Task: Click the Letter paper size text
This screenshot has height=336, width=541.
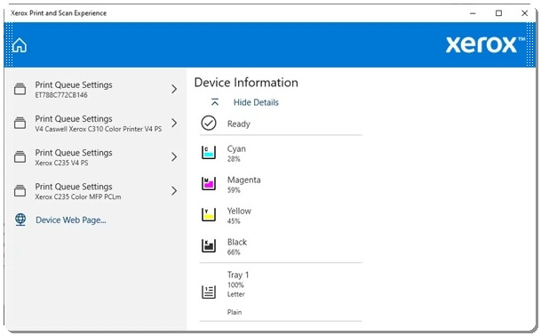Action: 236,294
